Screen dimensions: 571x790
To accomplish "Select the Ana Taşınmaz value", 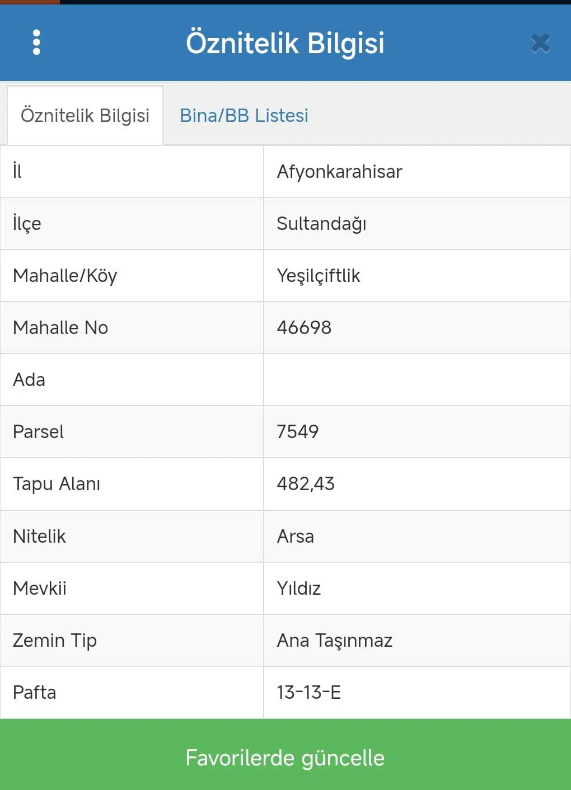I will [x=335, y=641].
